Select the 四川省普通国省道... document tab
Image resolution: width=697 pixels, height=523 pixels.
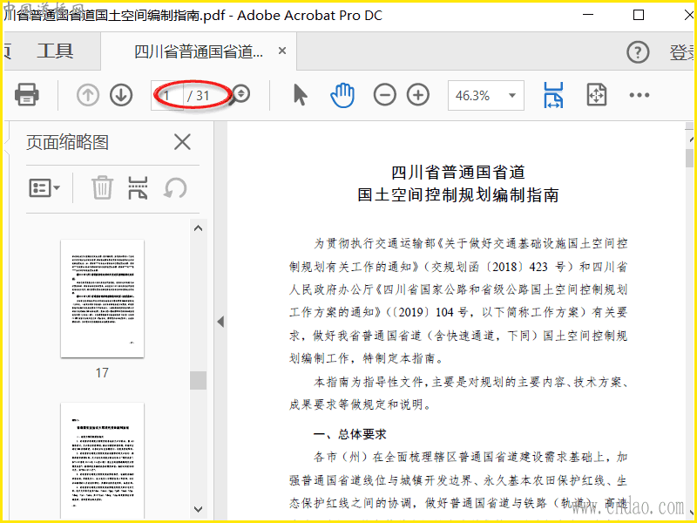tap(199, 51)
